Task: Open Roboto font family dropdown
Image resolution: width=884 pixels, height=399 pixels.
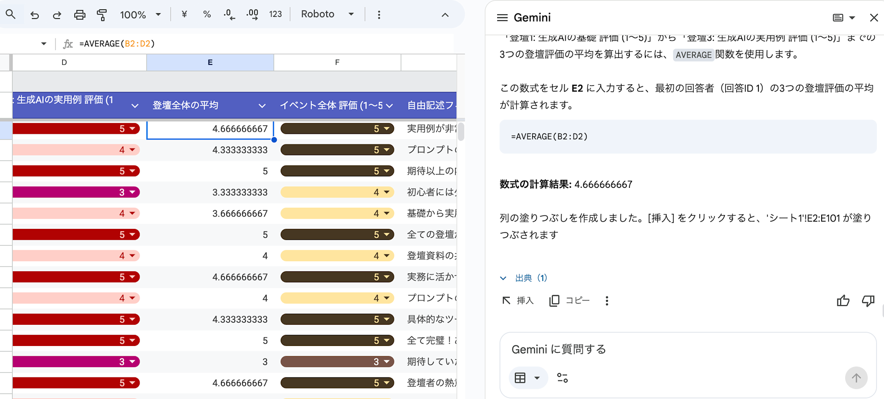Action: pos(328,15)
